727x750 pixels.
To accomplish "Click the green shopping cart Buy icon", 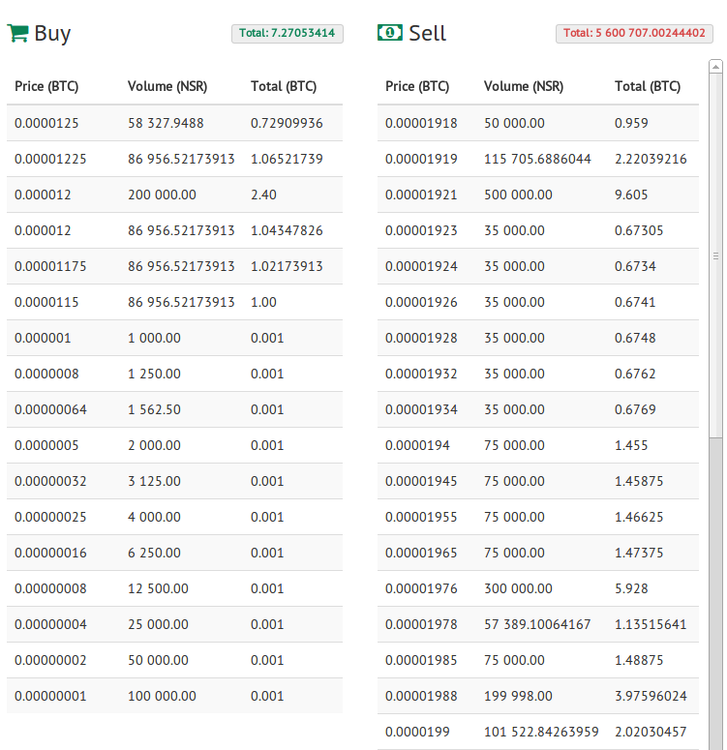I will pos(17,34).
